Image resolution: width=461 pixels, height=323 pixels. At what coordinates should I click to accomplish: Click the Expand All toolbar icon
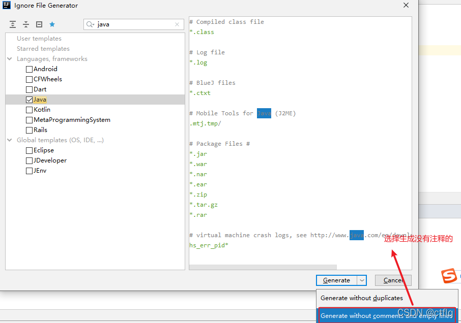coord(13,24)
